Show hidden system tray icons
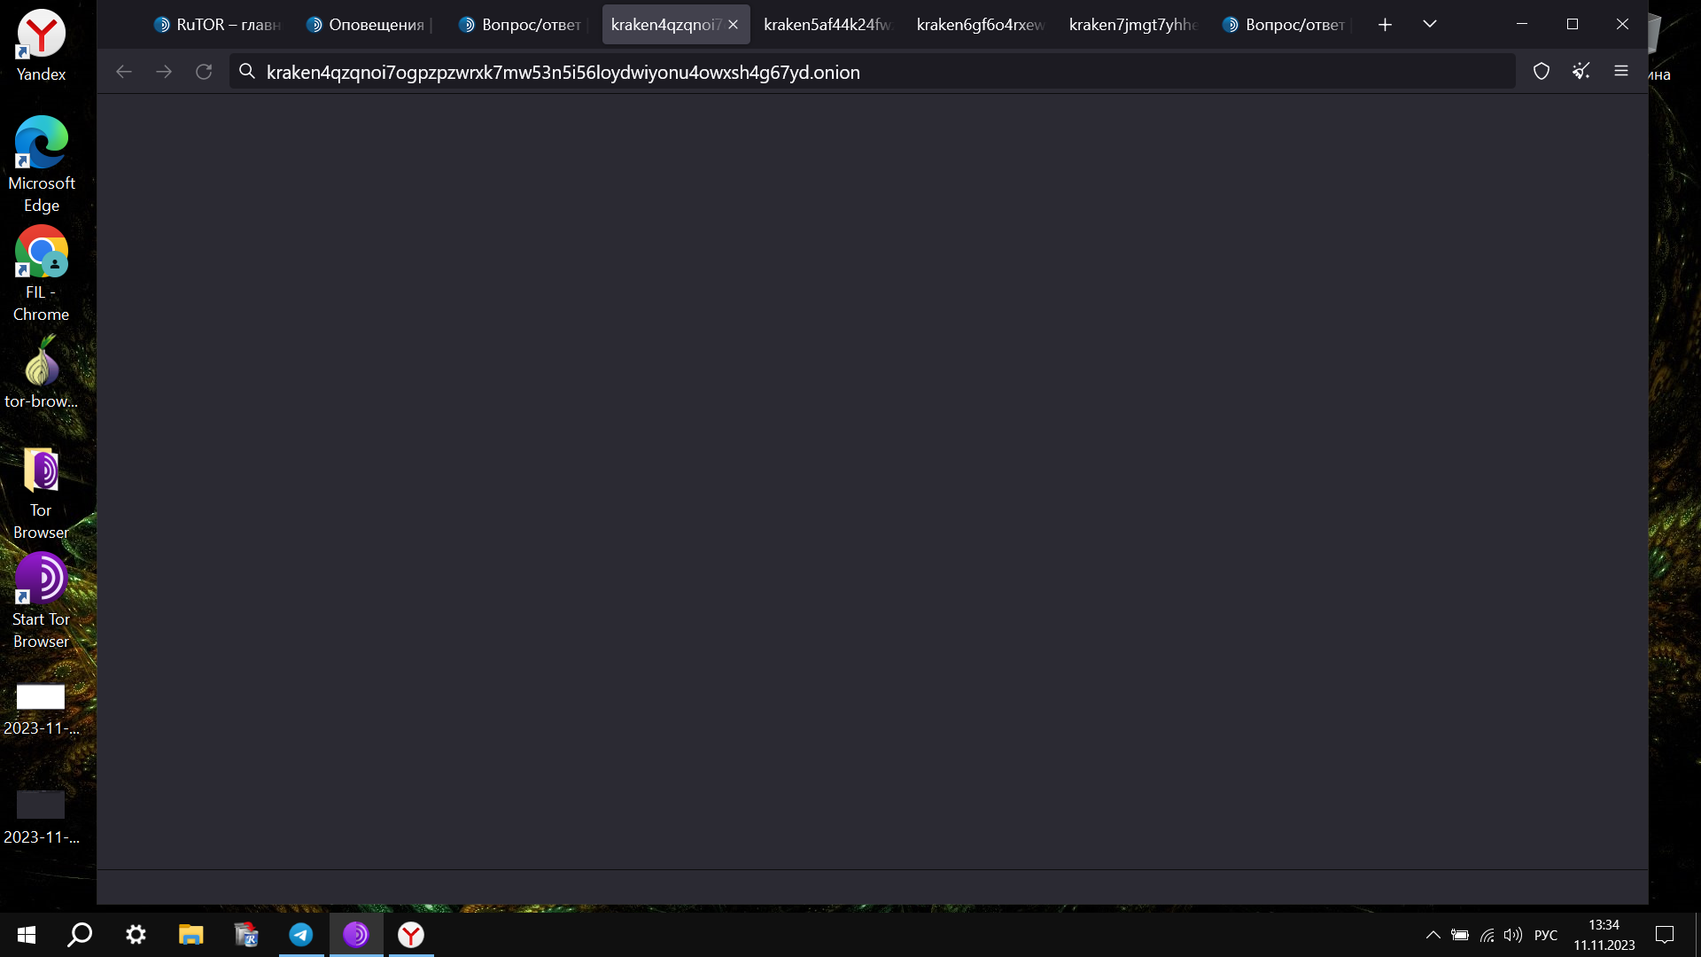Viewport: 1701px width, 957px height. click(x=1433, y=935)
